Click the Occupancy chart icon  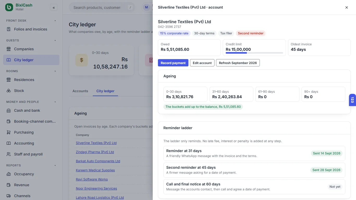pos(9,174)
